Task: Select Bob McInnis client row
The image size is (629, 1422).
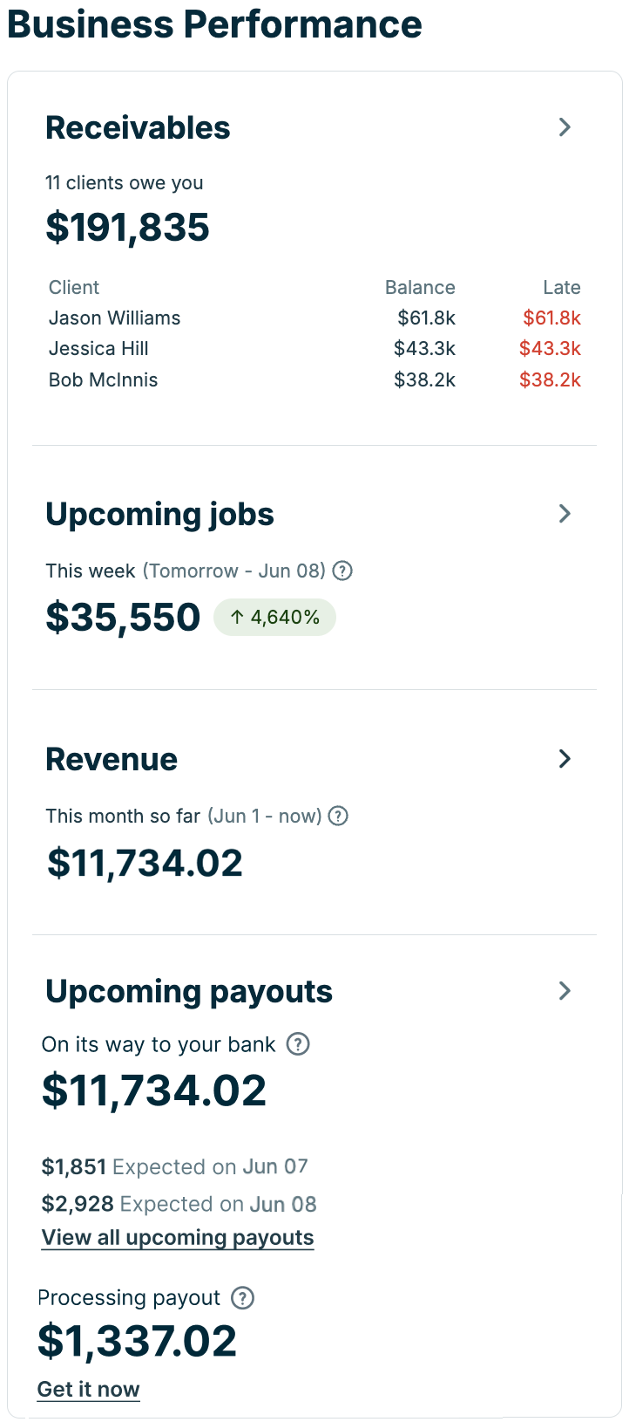Action: [x=314, y=379]
